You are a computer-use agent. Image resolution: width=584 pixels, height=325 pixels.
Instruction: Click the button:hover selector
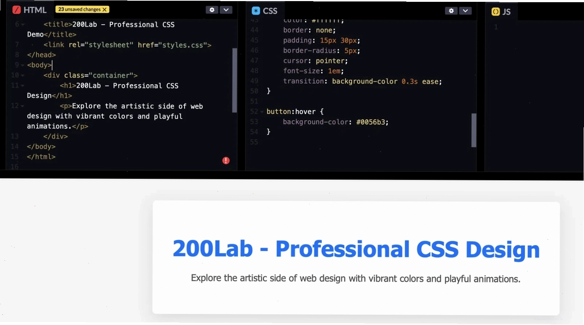[291, 112]
